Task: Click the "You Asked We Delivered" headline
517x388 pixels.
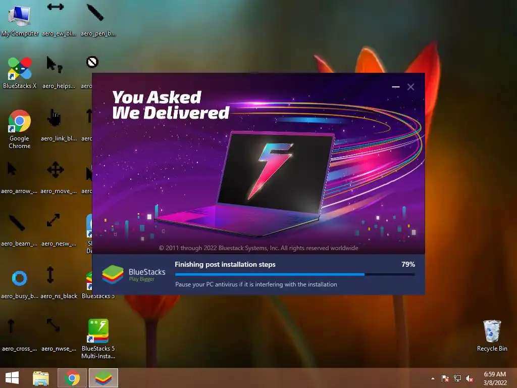Action: tap(171, 105)
